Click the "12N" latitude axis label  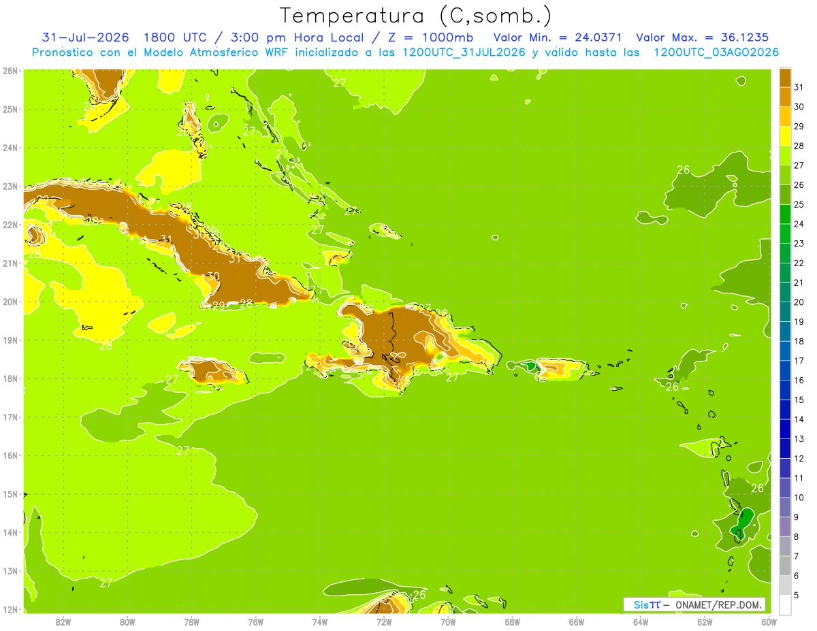[10, 609]
